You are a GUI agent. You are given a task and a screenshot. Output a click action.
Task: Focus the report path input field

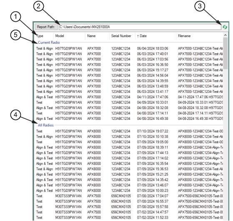140,27
